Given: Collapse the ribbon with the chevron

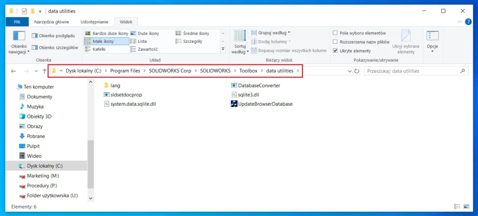Looking at the screenshot, I should [x=460, y=22].
